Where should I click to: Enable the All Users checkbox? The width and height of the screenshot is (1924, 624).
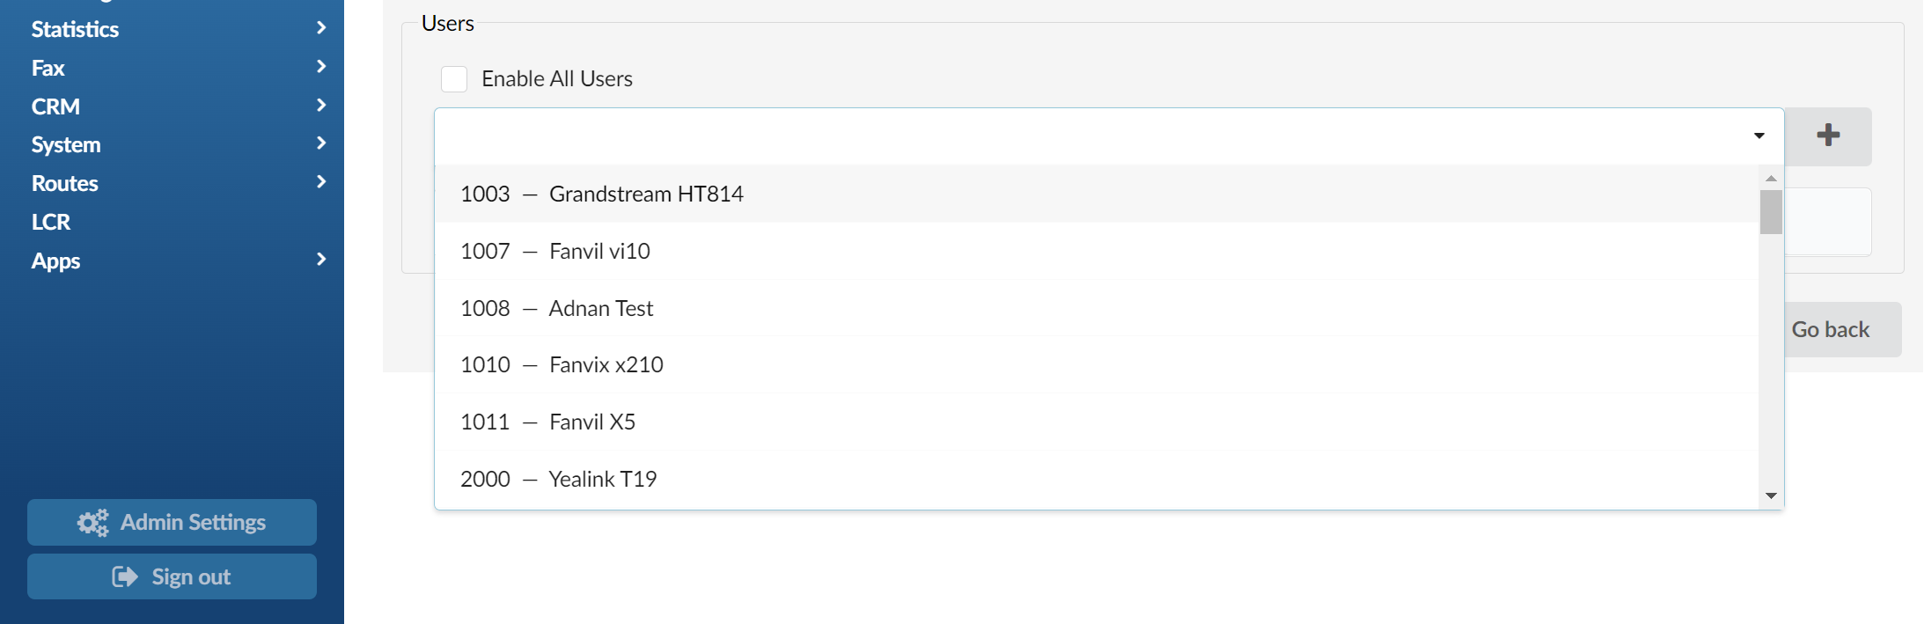pyautogui.click(x=454, y=79)
